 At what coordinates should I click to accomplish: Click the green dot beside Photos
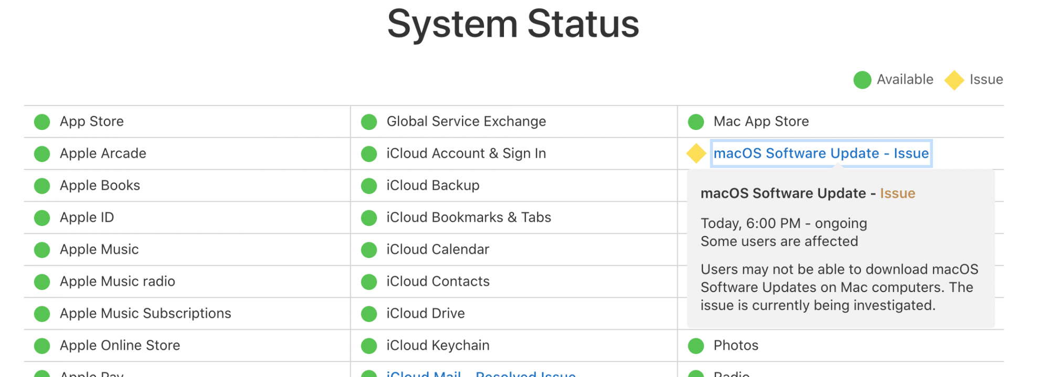tap(696, 346)
